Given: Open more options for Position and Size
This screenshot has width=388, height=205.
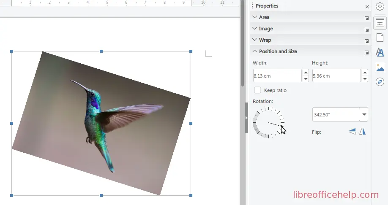Looking at the screenshot, I should (366, 52).
